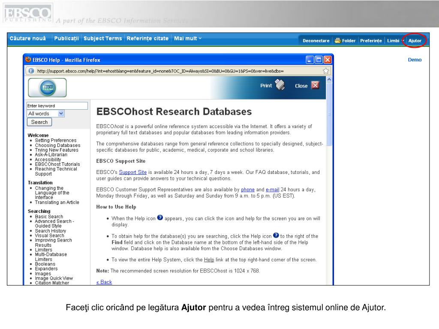Click Deconectare to sign out
439x329 pixels.
click(316, 41)
